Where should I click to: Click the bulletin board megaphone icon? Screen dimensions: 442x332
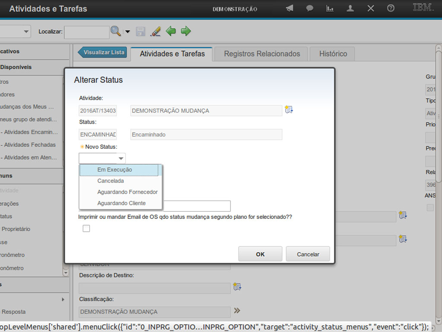click(x=289, y=8)
